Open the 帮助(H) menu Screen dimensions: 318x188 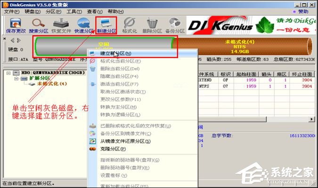tap(115, 12)
